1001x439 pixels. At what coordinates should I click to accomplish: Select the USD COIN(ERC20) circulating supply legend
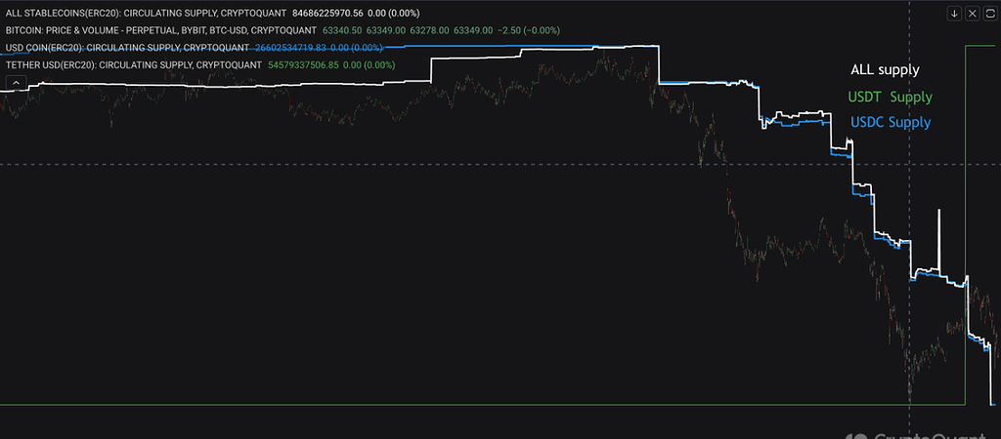coord(128,47)
